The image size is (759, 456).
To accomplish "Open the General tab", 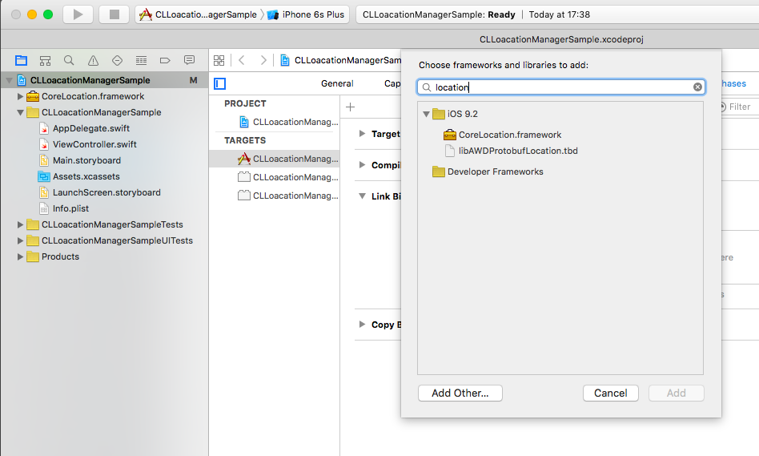I will 337,83.
